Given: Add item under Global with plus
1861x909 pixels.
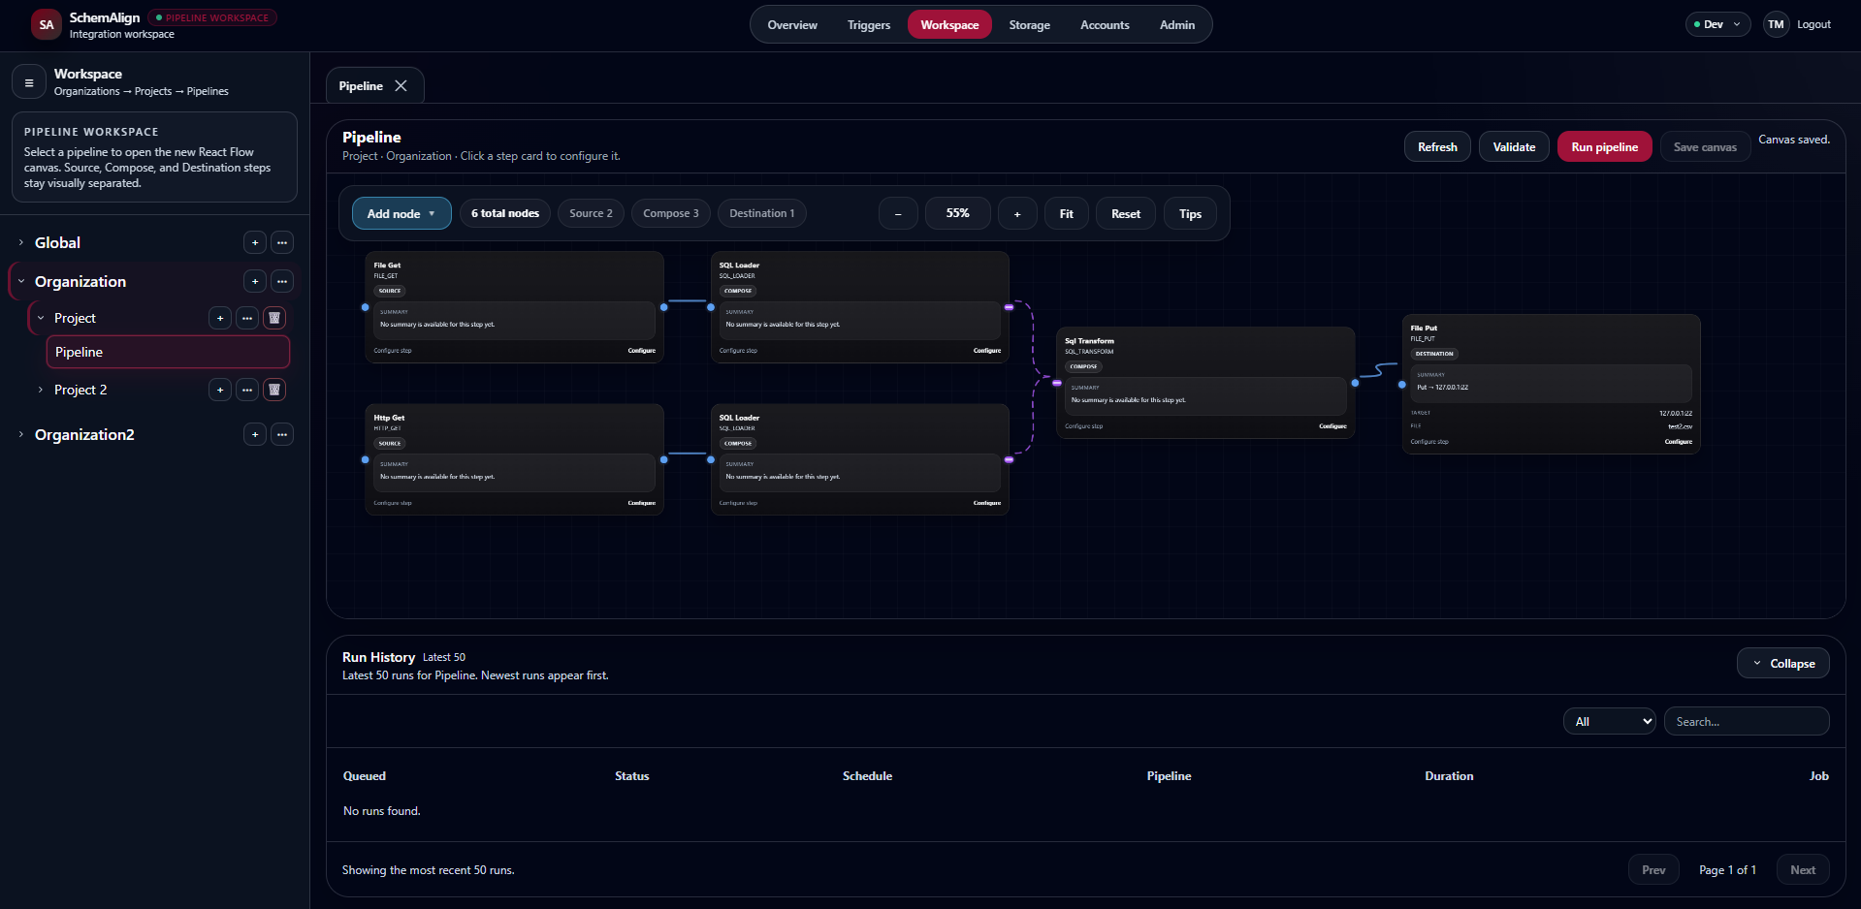Looking at the screenshot, I should pyautogui.click(x=255, y=242).
